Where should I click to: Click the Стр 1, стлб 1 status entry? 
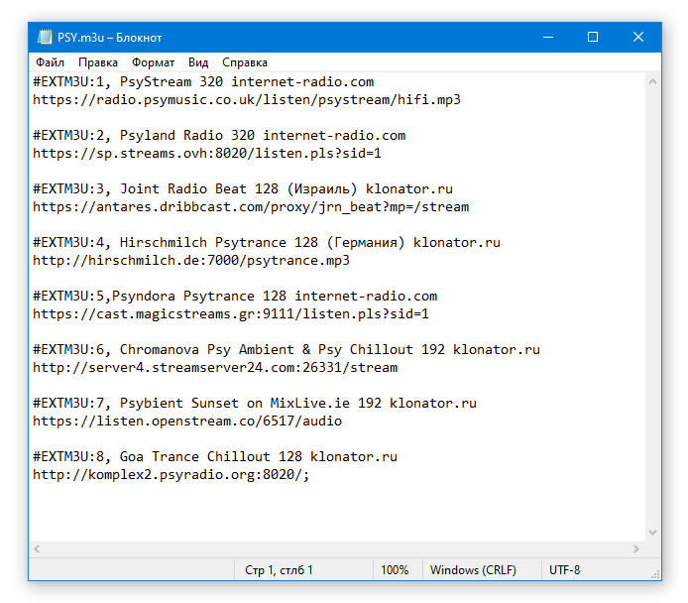[279, 569]
